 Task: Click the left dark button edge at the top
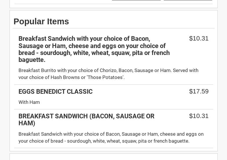point(136,0)
